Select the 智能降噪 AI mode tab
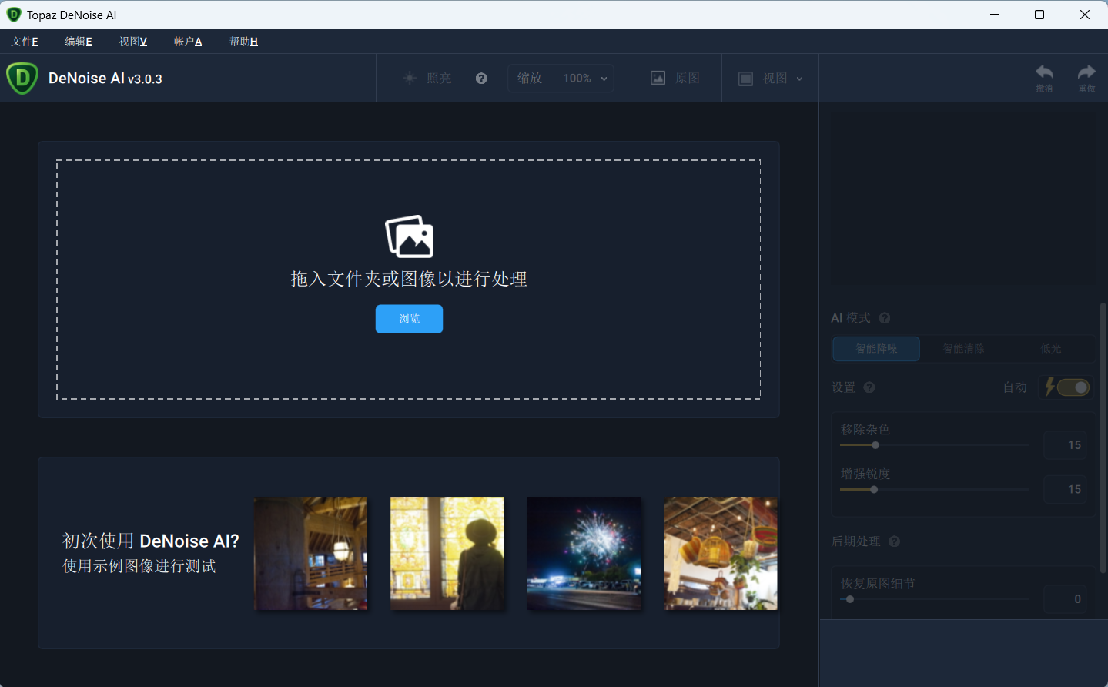Screen dimensions: 1108x687 tap(876, 349)
